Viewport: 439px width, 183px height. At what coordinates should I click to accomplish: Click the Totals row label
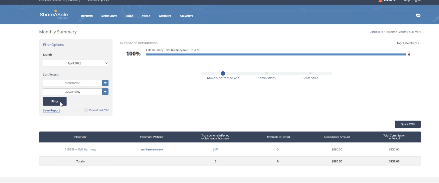click(x=81, y=161)
